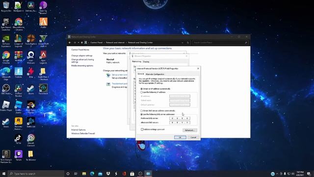
Task: Click 'Troubleshoot problems' link
Action: tap(119, 84)
